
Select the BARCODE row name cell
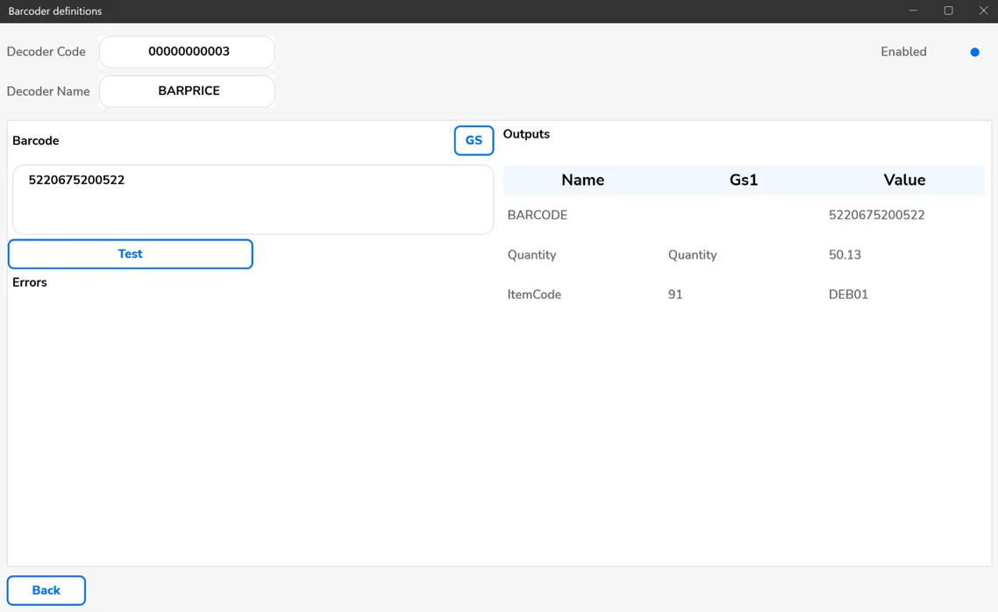(538, 215)
